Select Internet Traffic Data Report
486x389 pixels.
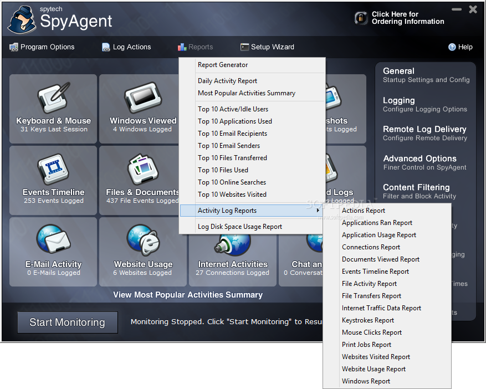coord(387,308)
